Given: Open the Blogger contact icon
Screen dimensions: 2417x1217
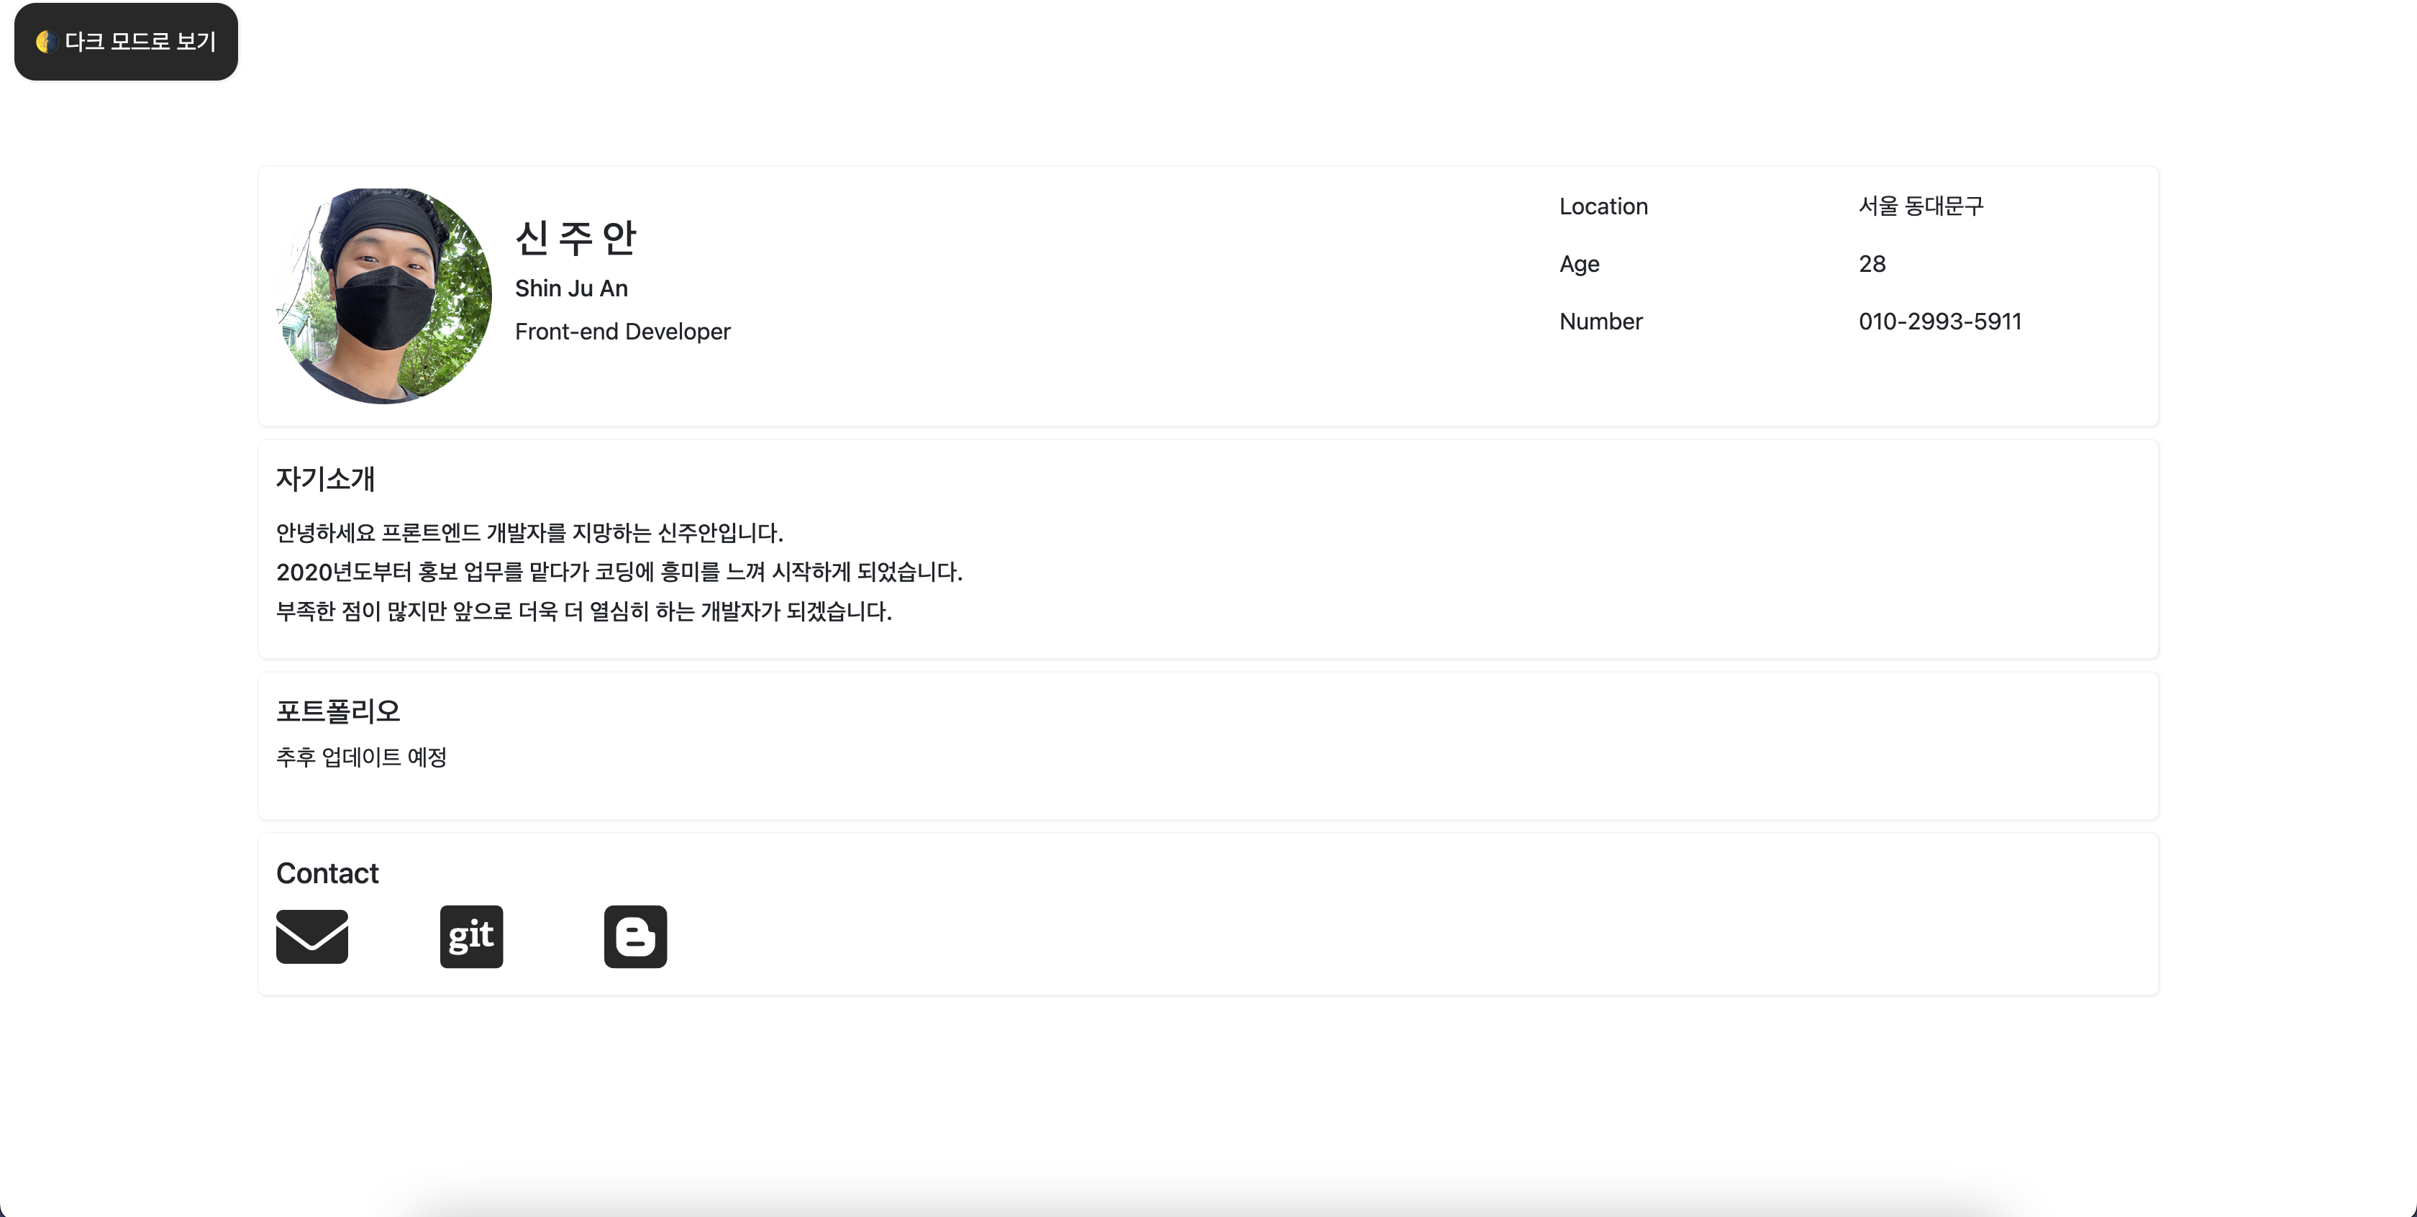Looking at the screenshot, I should click(x=635, y=936).
